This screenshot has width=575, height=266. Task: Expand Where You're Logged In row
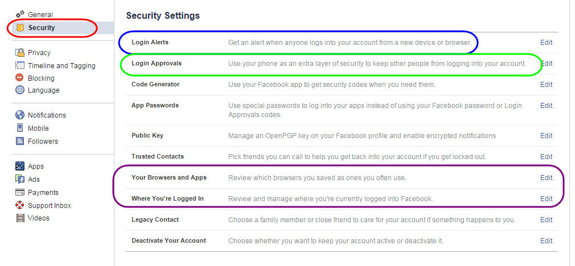pos(342,199)
